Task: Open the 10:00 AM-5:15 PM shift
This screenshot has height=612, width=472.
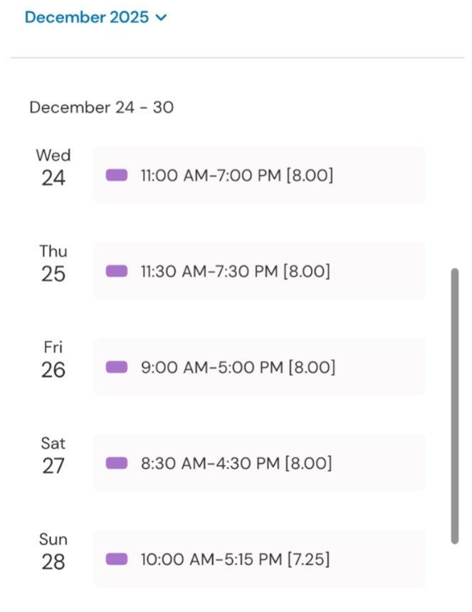Action: click(259, 559)
